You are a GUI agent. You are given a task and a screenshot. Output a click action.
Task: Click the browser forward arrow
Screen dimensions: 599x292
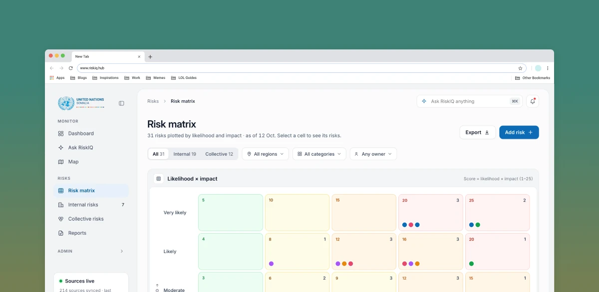coord(61,68)
